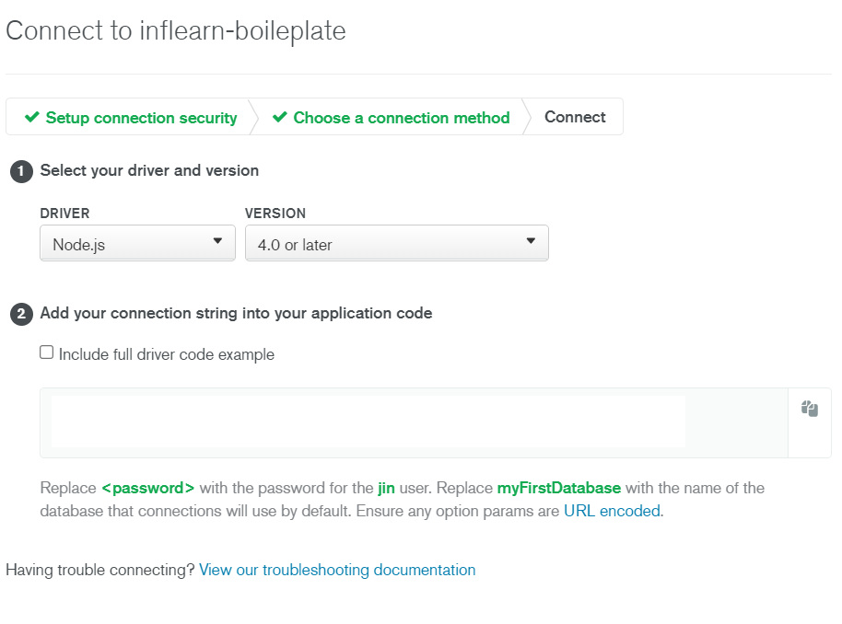Image resolution: width=842 pixels, height=624 pixels.
Task: Select the Connect step tab
Action: tap(575, 117)
